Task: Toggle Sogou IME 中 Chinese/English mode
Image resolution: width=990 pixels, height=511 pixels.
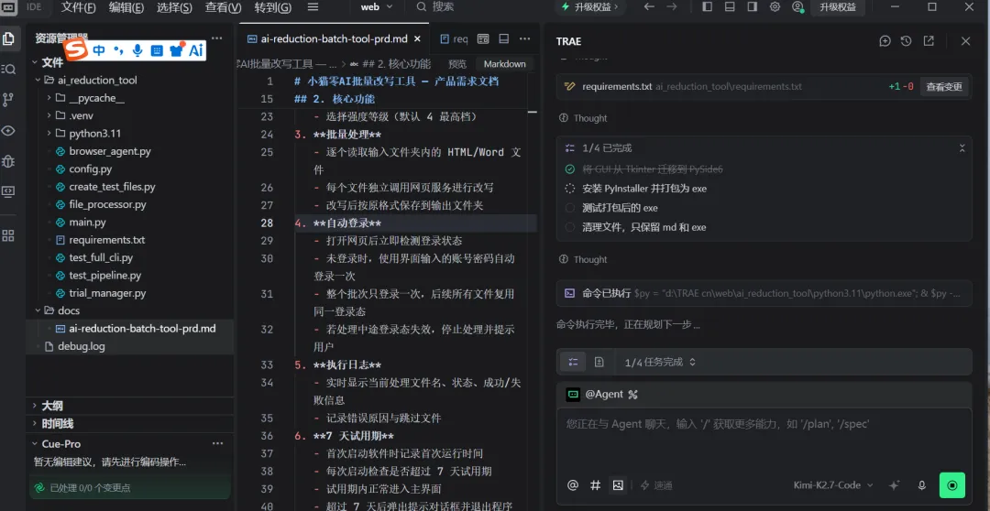Action: coord(99,50)
